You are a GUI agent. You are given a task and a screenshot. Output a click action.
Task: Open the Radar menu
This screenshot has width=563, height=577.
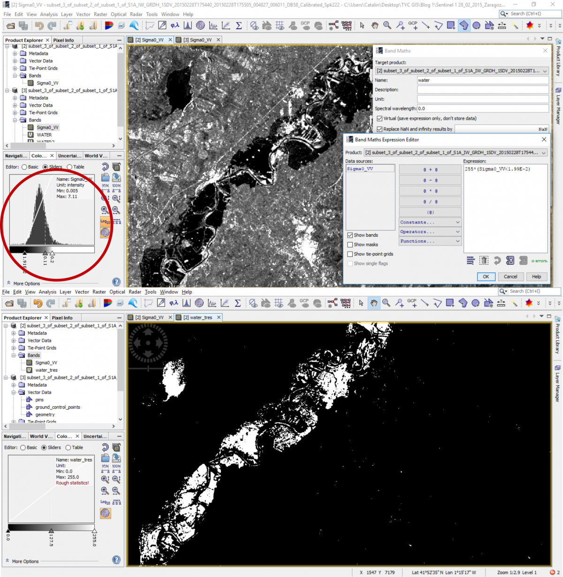click(x=136, y=14)
